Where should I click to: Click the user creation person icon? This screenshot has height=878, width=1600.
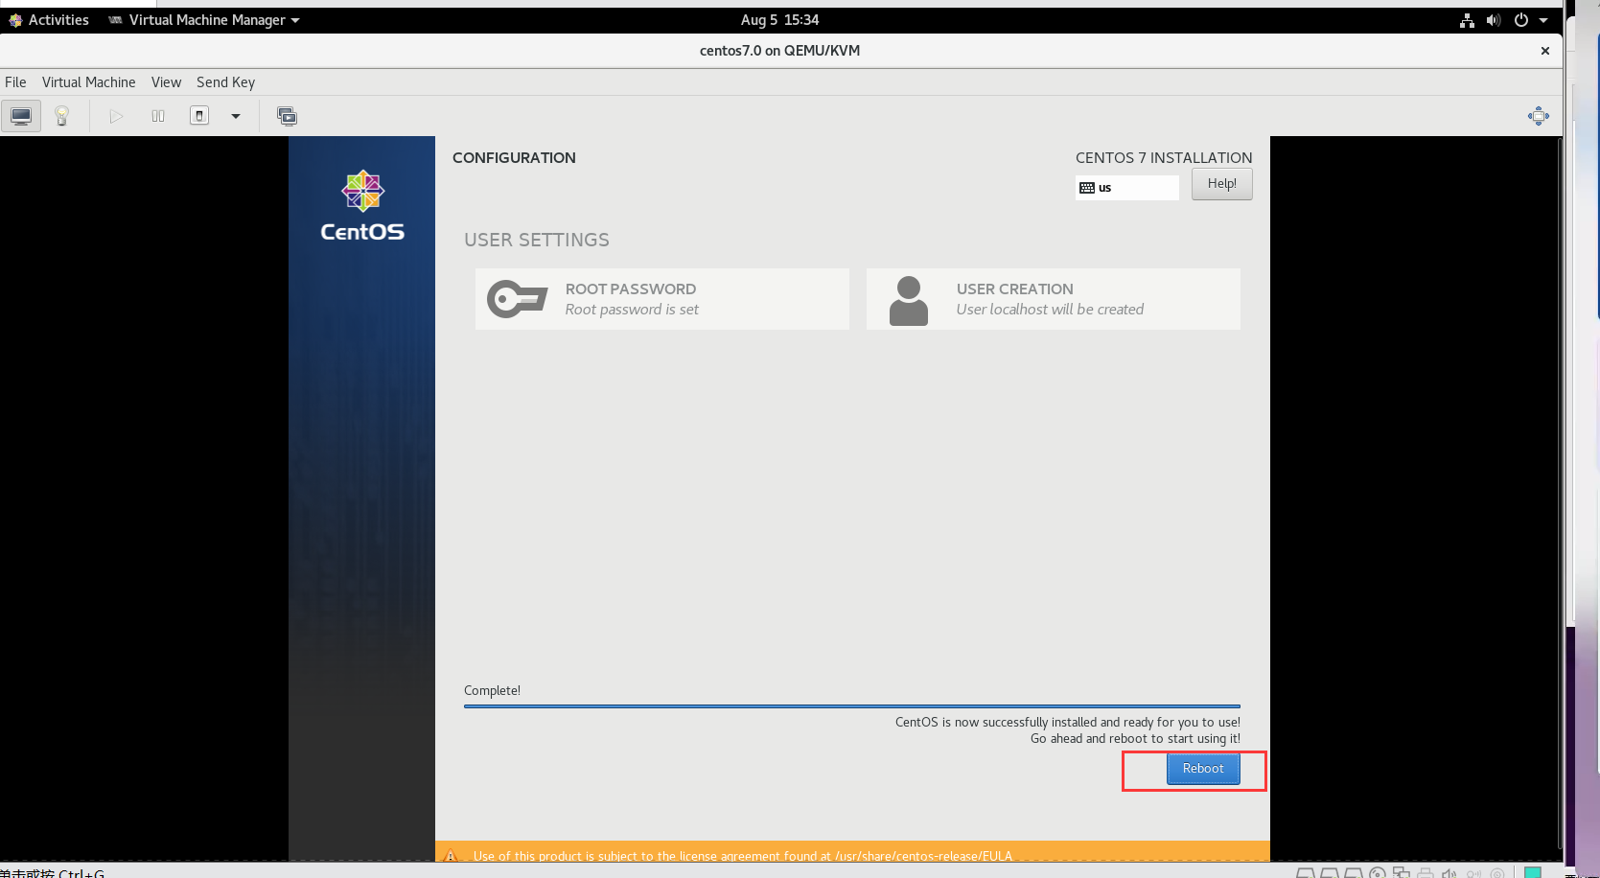point(909,301)
